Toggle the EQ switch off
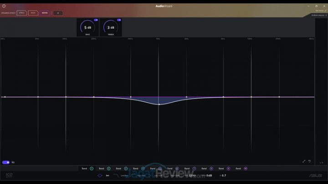Viewport: 328px width, 184px height. (x=6, y=162)
